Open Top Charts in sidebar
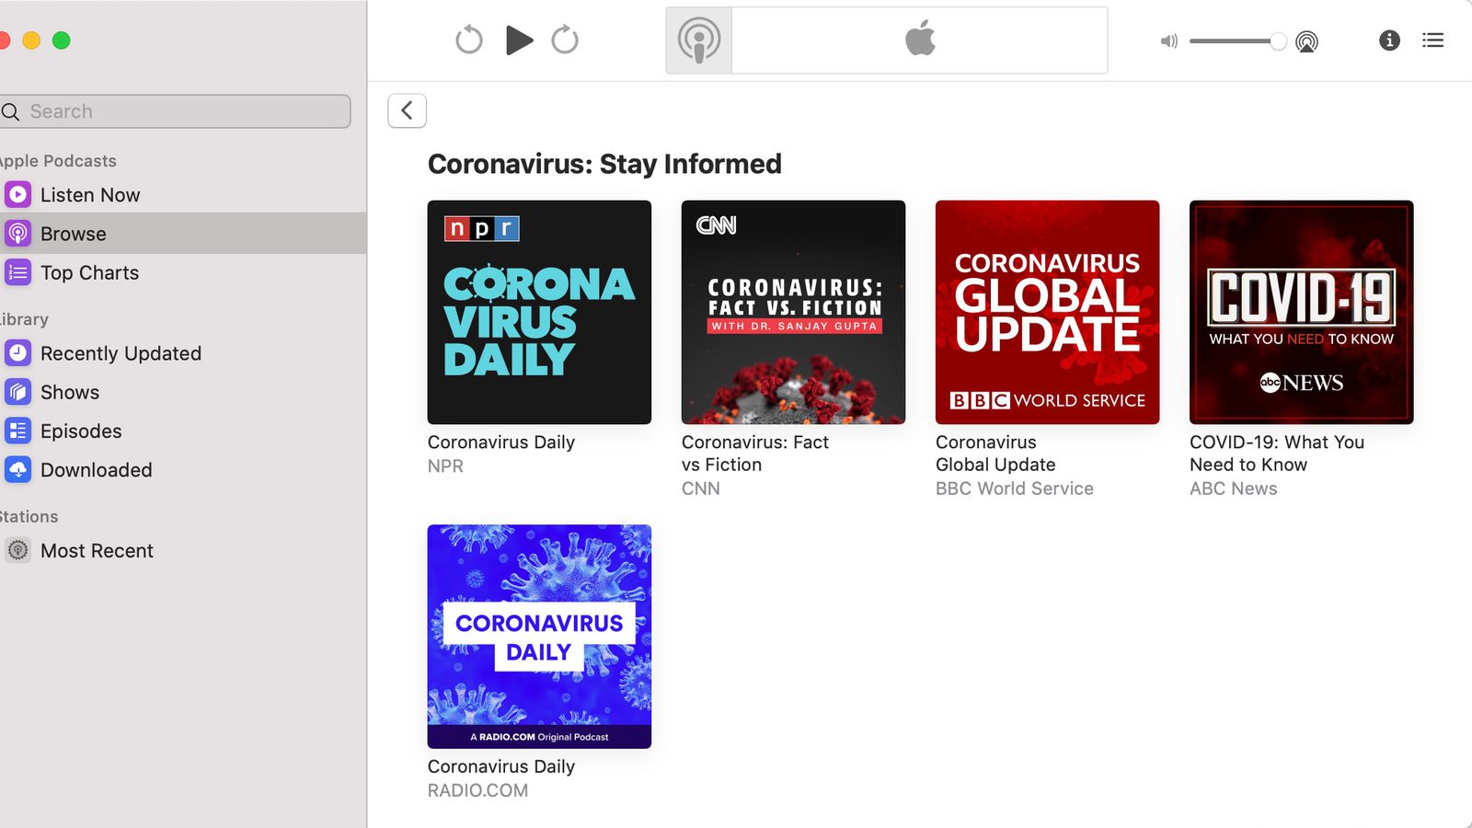The image size is (1472, 828). tap(183, 272)
